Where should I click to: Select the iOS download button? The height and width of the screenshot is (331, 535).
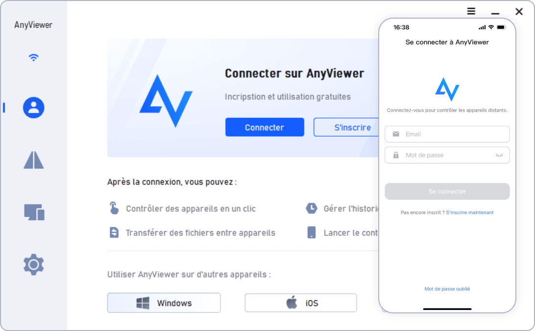(x=301, y=303)
